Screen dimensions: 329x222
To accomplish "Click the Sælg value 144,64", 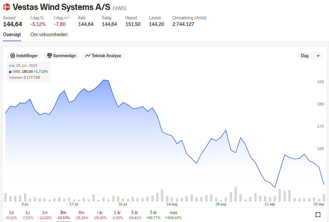I will tap(109, 24).
